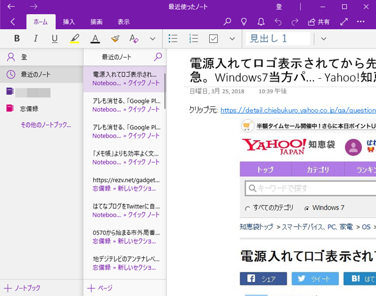Click the purple user avatar in clipping

353,147
